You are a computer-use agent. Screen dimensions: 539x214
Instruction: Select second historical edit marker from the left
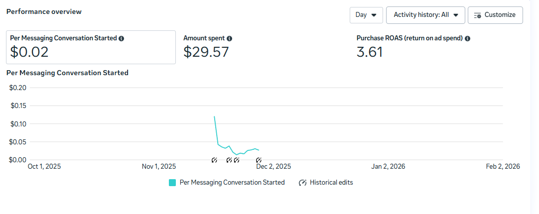click(229, 160)
